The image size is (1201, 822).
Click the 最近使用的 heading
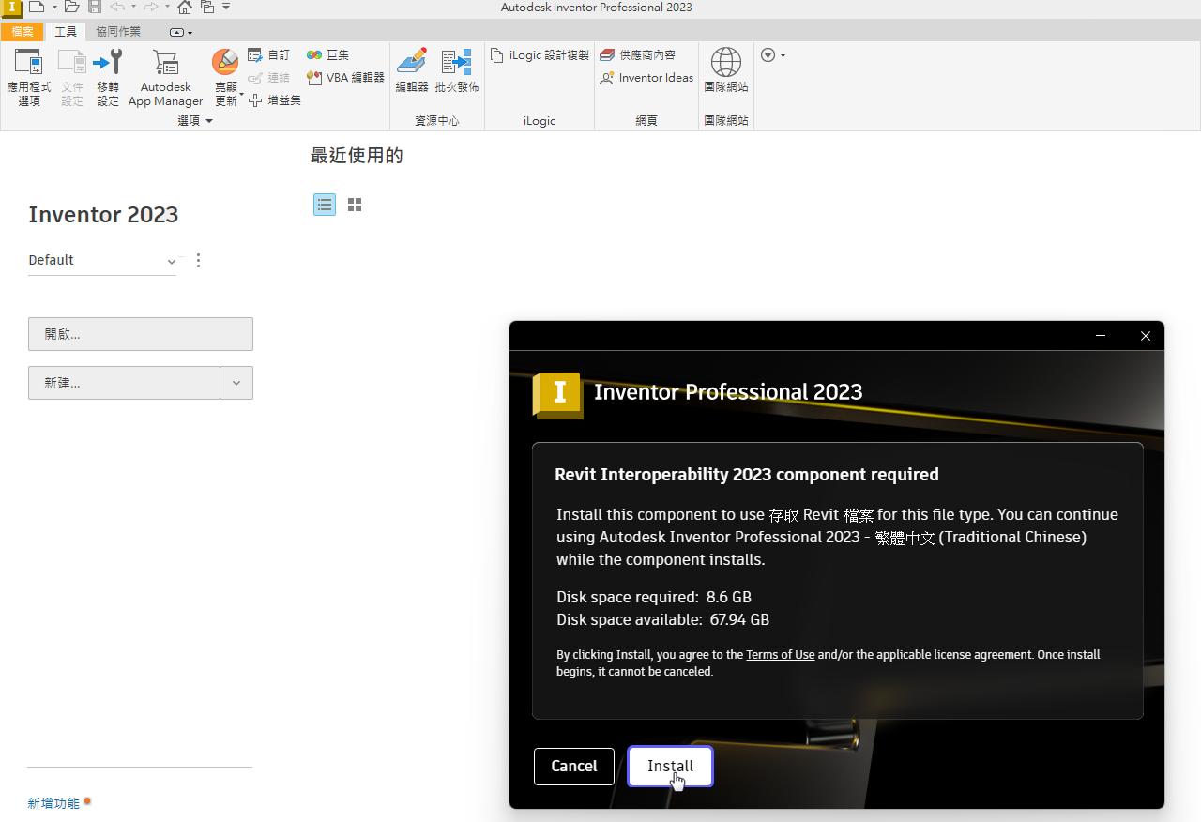coord(357,156)
